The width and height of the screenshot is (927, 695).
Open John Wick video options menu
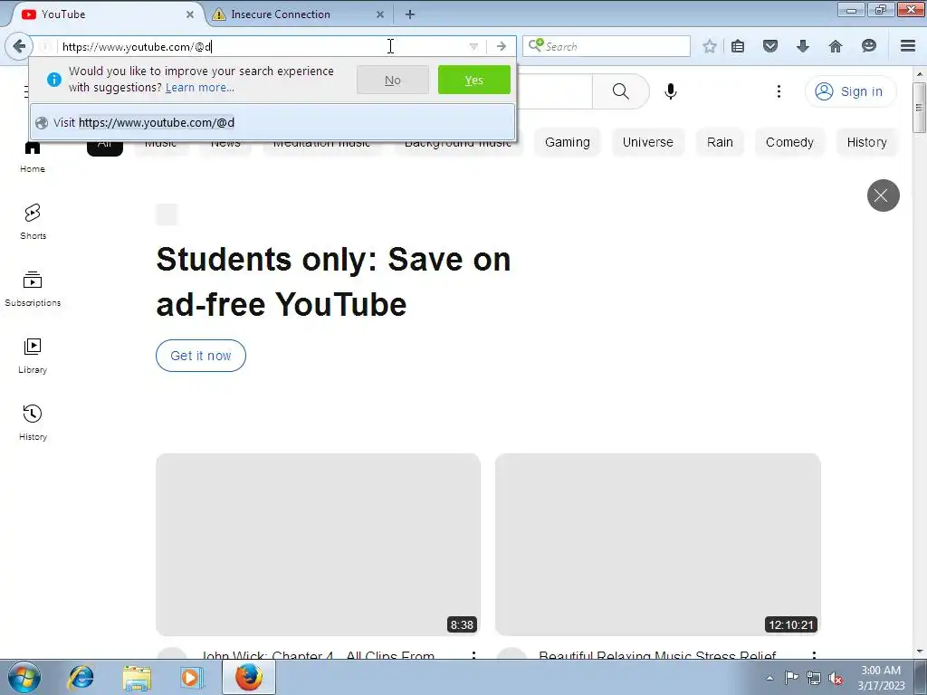[473, 655]
